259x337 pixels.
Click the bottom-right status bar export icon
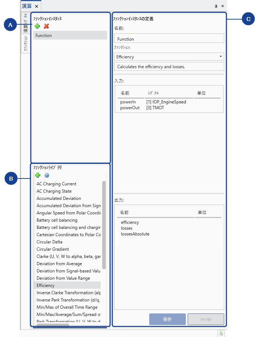point(221,333)
